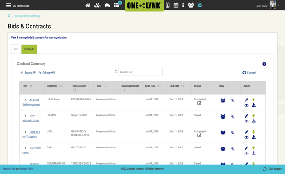The width and height of the screenshot is (285, 174).
Task: Sort table by Title column
Action: point(31,86)
